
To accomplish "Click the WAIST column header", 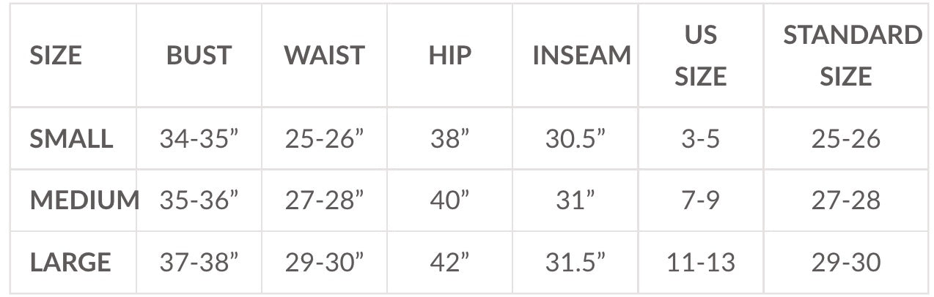I will click(x=324, y=56).
